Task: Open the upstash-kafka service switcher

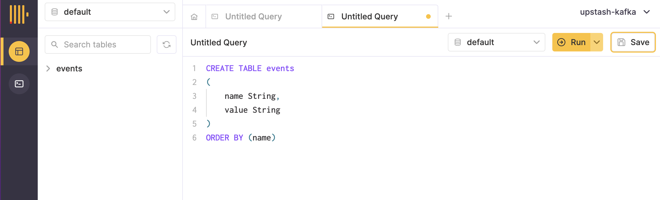Action: click(614, 12)
